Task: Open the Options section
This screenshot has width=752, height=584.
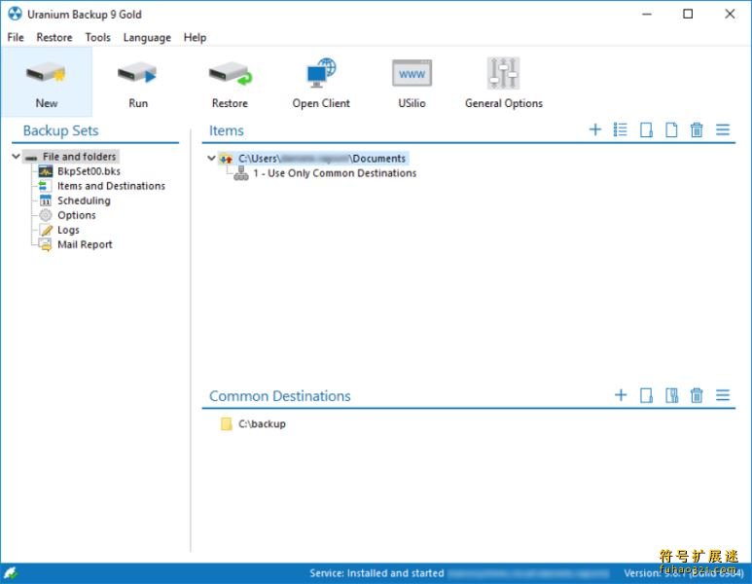Action: pyautogui.click(x=76, y=215)
